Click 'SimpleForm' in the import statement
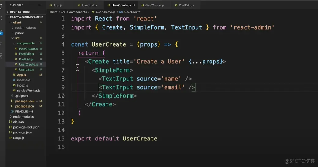The image size is (318, 167). (147, 27)
